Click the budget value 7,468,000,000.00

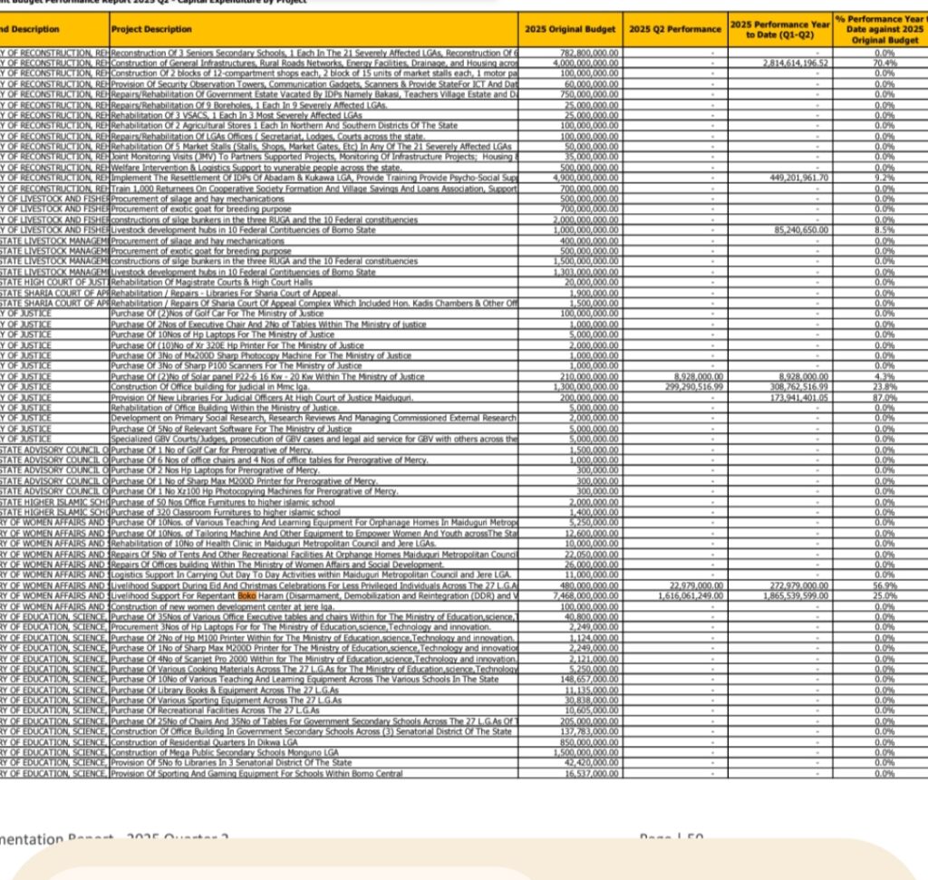(x=586, y=596)
